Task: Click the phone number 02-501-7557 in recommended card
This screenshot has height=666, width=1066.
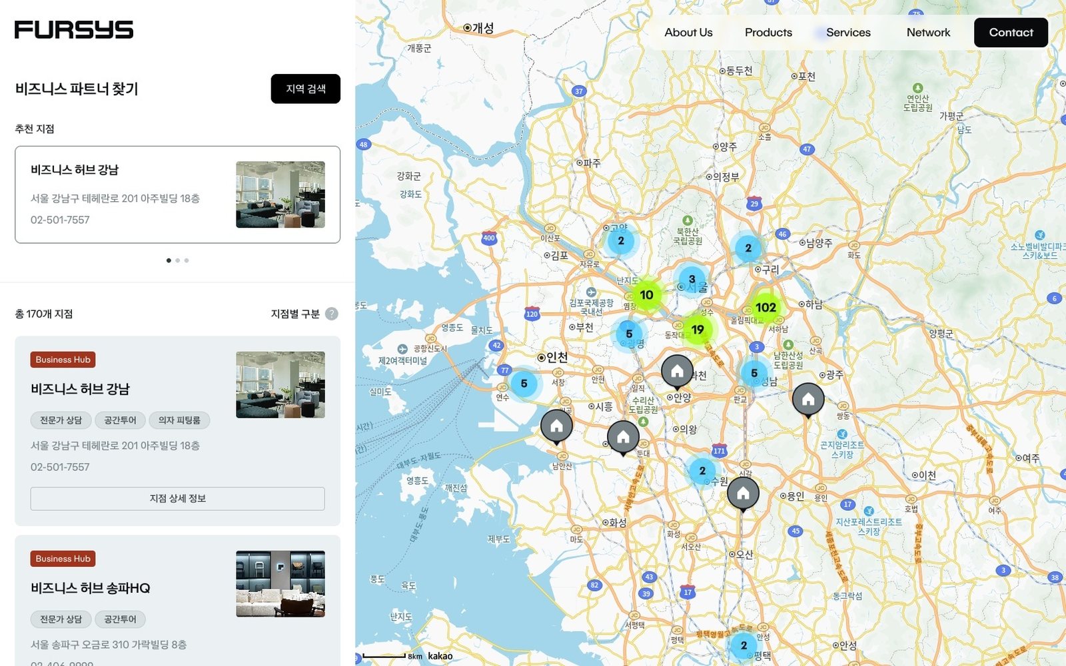Action: point(60,220)
